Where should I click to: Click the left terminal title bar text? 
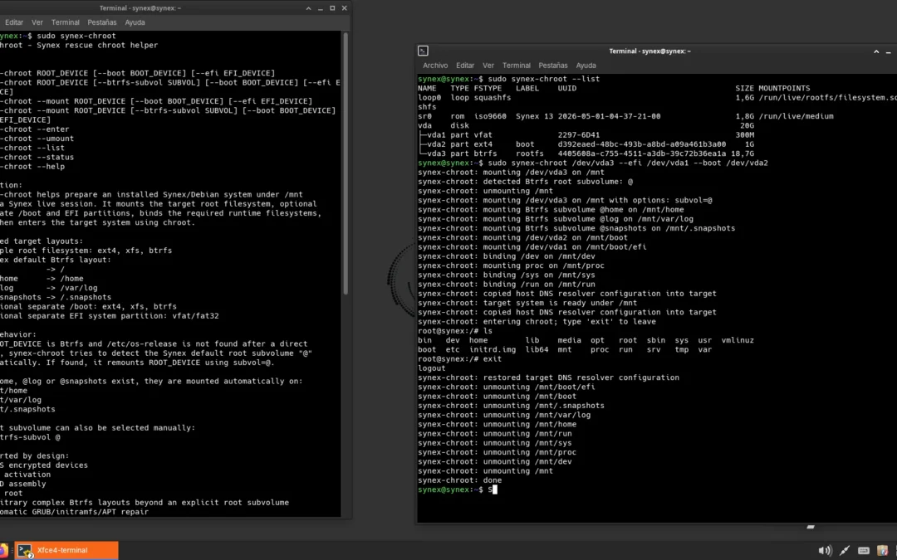point(140,8)
